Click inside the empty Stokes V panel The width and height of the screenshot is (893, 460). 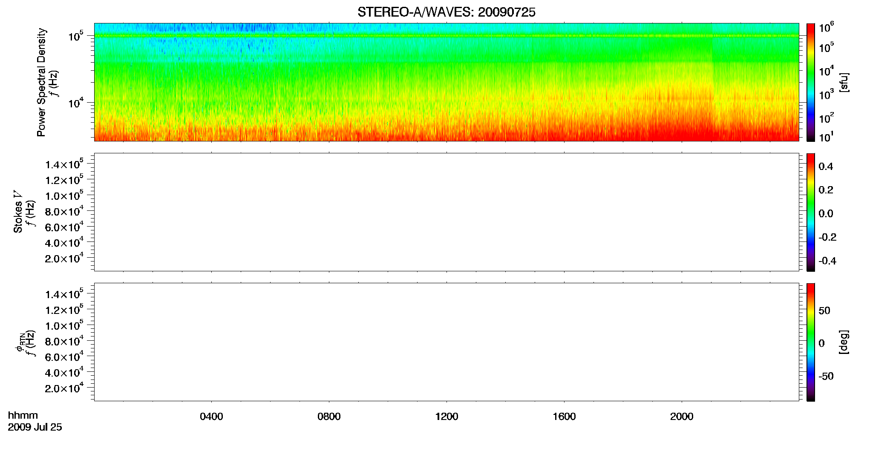click(x=446, y=212)
